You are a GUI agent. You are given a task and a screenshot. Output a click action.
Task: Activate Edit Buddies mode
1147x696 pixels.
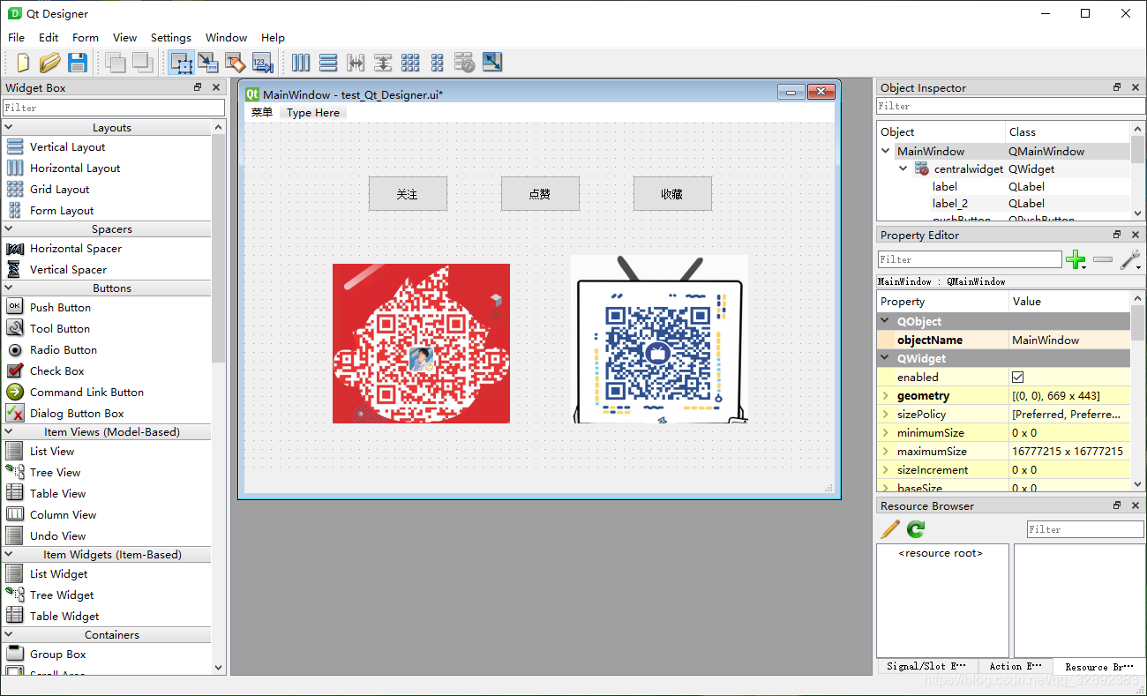coord(236,62)
